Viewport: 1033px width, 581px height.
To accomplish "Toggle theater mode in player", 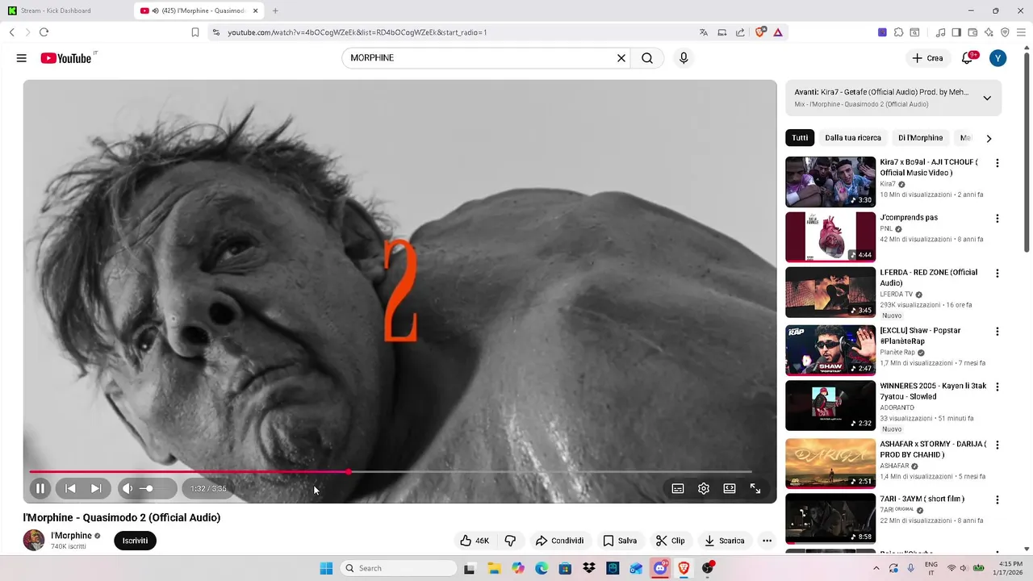I will click(730, 488).
